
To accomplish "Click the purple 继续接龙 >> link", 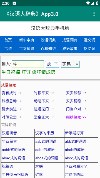I will pyautogui.click(x=76, y=117).
